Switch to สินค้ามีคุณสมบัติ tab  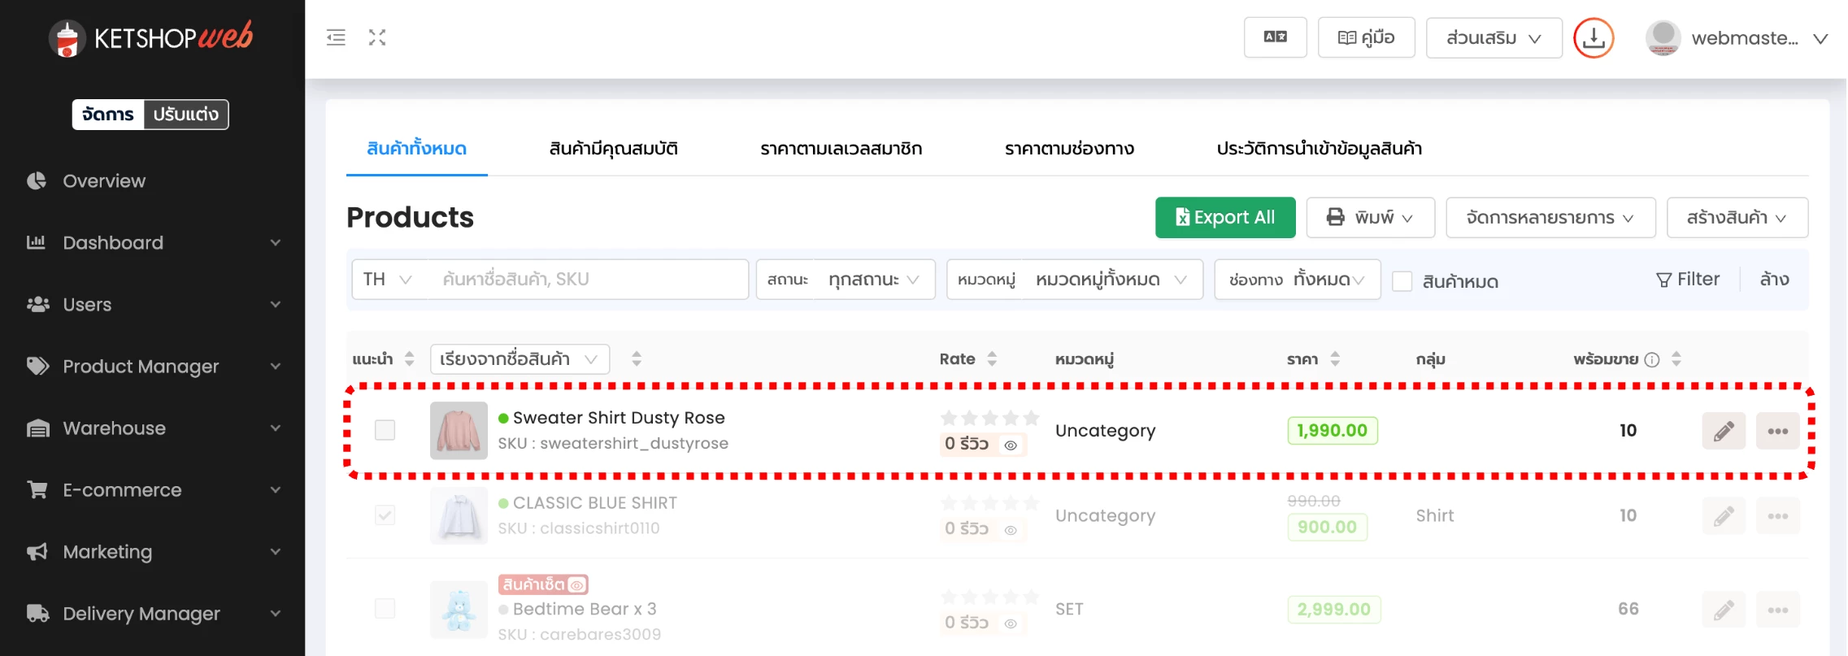pyautogui.click(x=613, y=149)
